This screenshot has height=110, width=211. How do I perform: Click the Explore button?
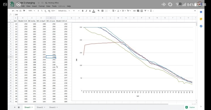(190, 107)
